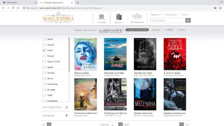224x126 pixels.
Task: Click the browser forward arrow
Action: pyautogui.click(x=8, y=8)
